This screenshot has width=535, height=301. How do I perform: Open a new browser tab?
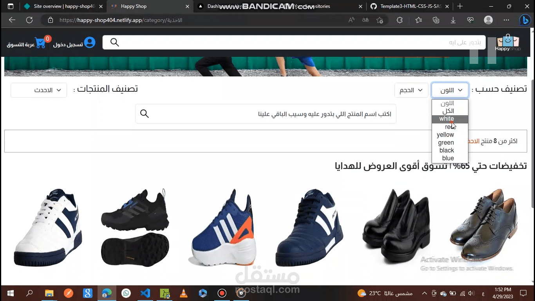tap(460, 6)
